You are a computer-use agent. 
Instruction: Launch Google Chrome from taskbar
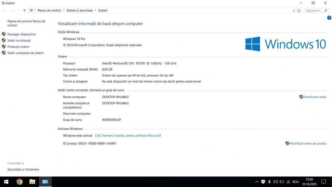pos(20,182)
